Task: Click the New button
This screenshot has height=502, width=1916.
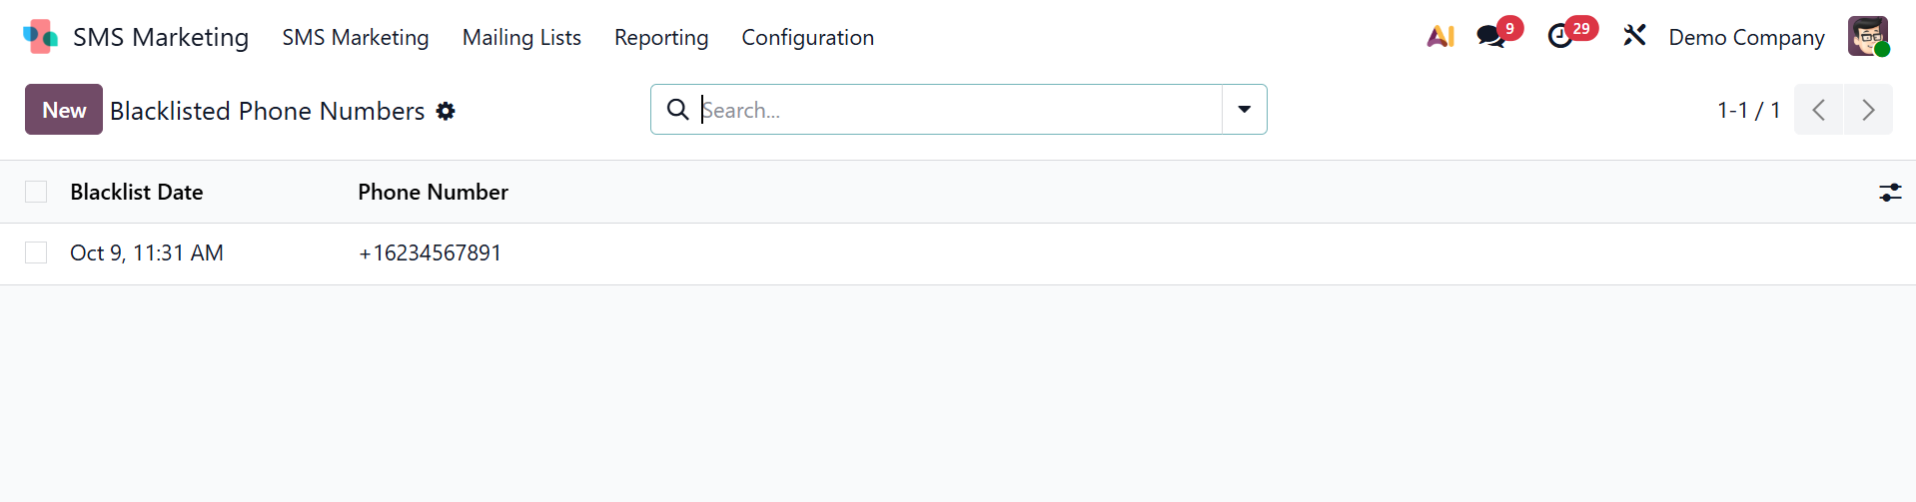Action: coord(64,110)
